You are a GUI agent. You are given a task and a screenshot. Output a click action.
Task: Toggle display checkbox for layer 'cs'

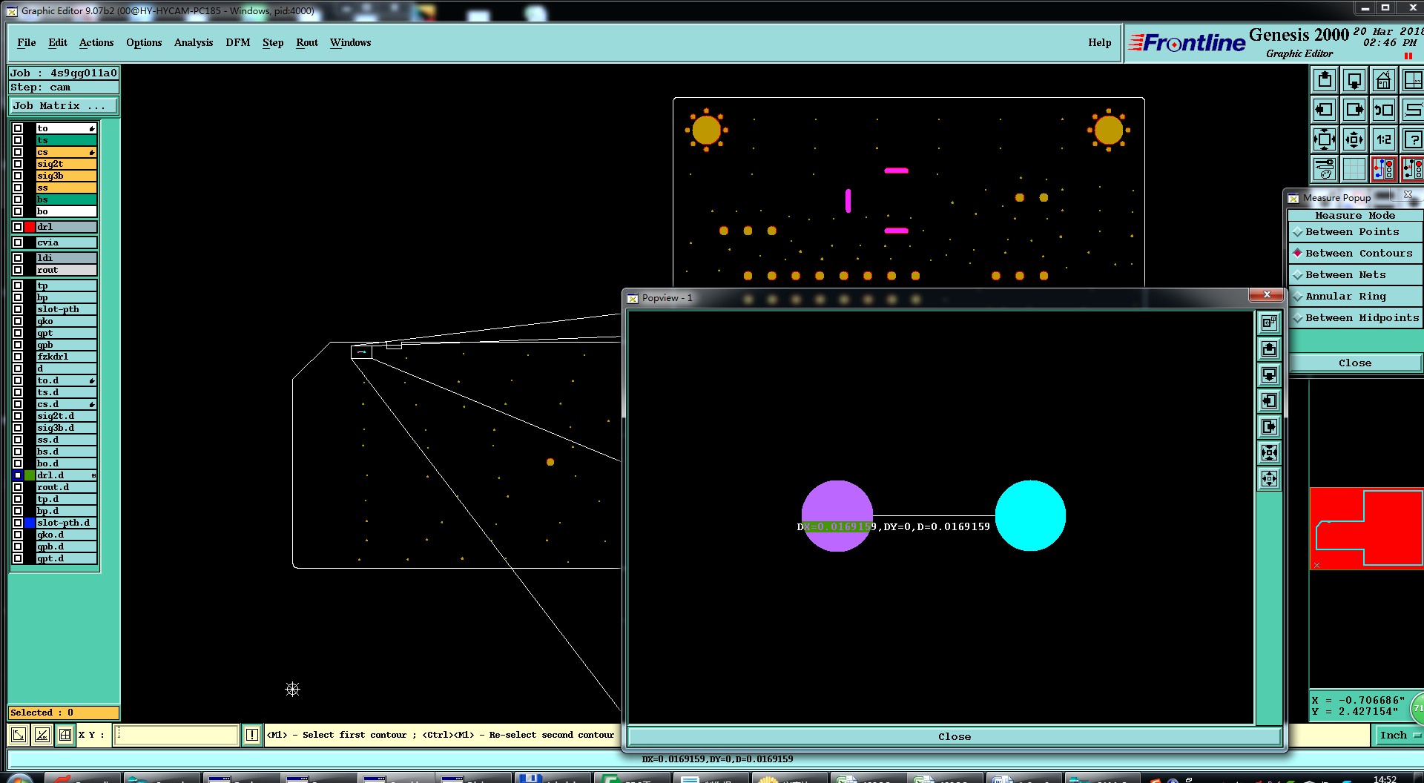point(18,152)
